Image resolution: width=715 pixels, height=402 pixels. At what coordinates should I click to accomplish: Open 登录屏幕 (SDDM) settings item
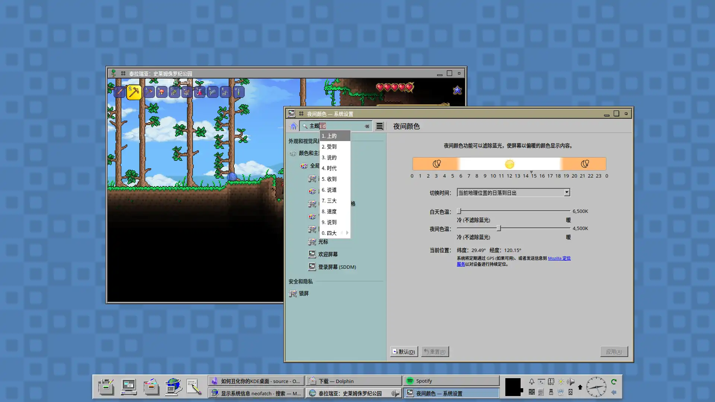(x=337, y=267)
